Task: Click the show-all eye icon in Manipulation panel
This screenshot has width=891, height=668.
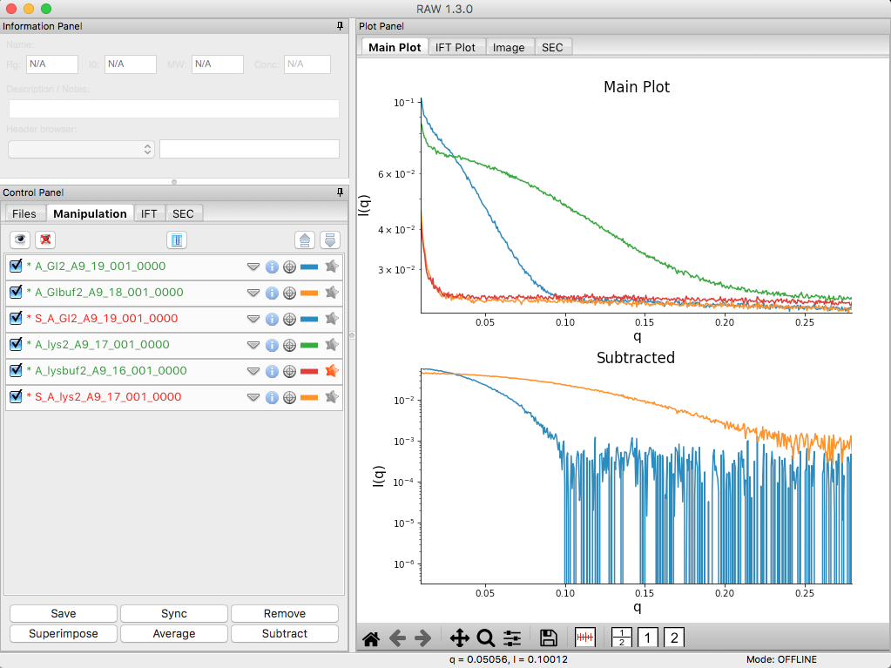Action: tap(20, 240)
